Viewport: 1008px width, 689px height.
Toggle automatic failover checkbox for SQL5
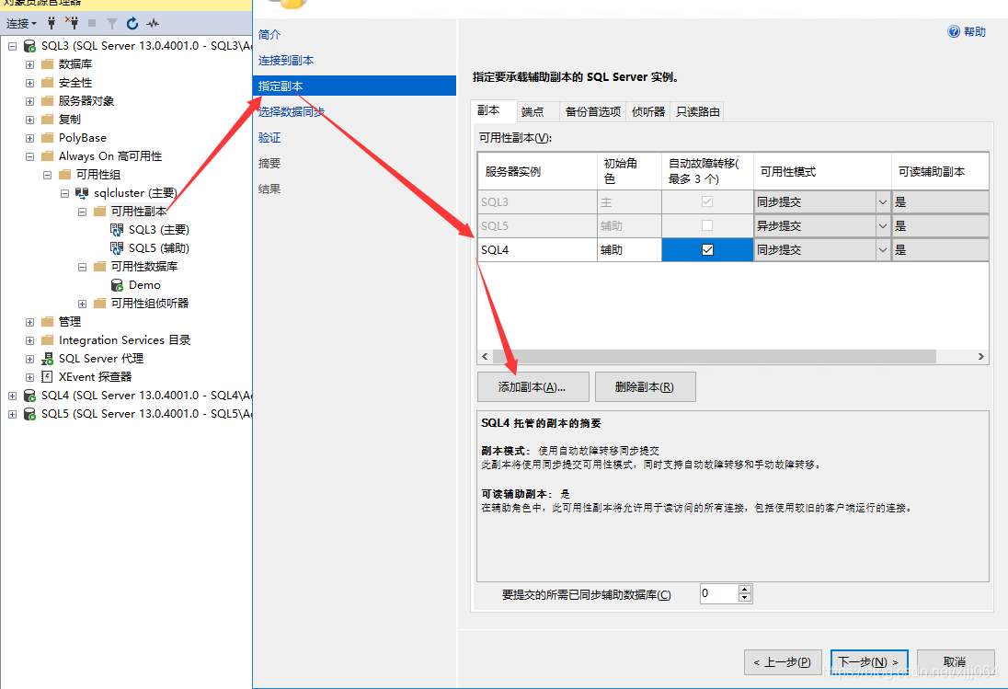(707, 225)
